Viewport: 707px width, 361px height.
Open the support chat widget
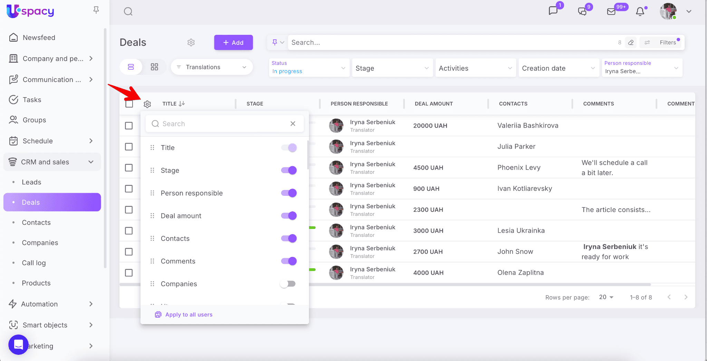coord(18,344)
